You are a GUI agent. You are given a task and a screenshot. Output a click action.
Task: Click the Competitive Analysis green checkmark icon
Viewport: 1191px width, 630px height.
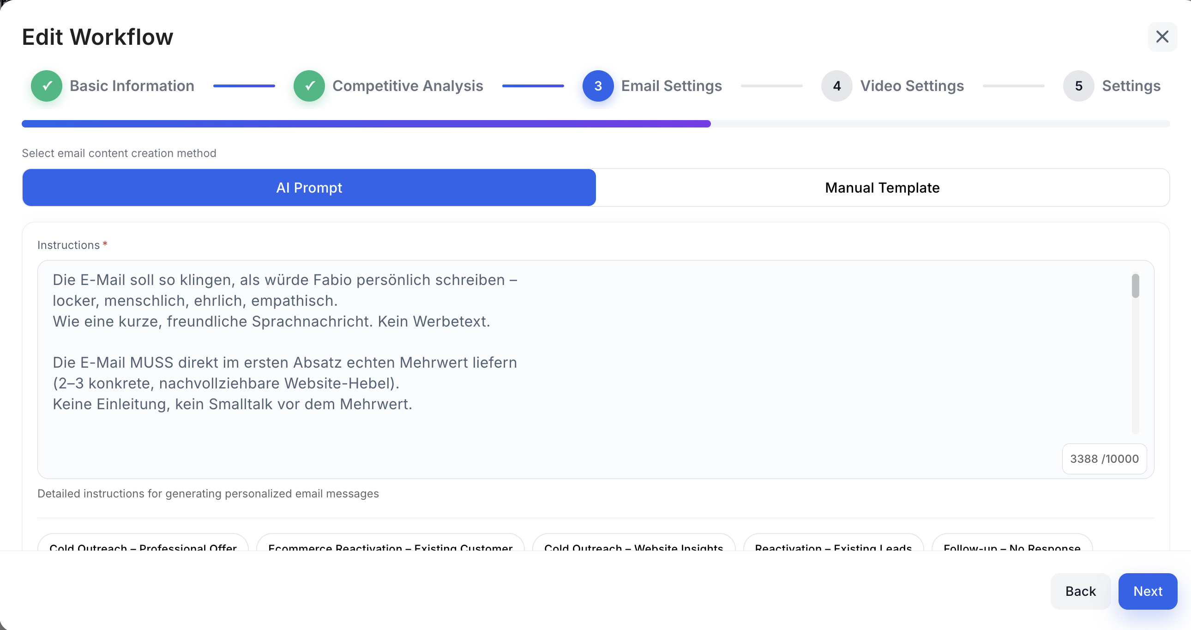click(309, 86)
